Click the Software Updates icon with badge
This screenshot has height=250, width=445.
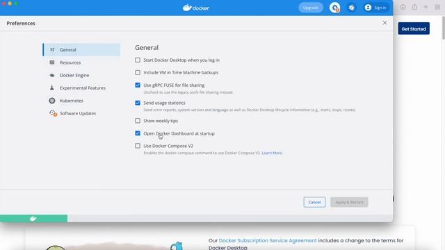(x=53, y=113)
